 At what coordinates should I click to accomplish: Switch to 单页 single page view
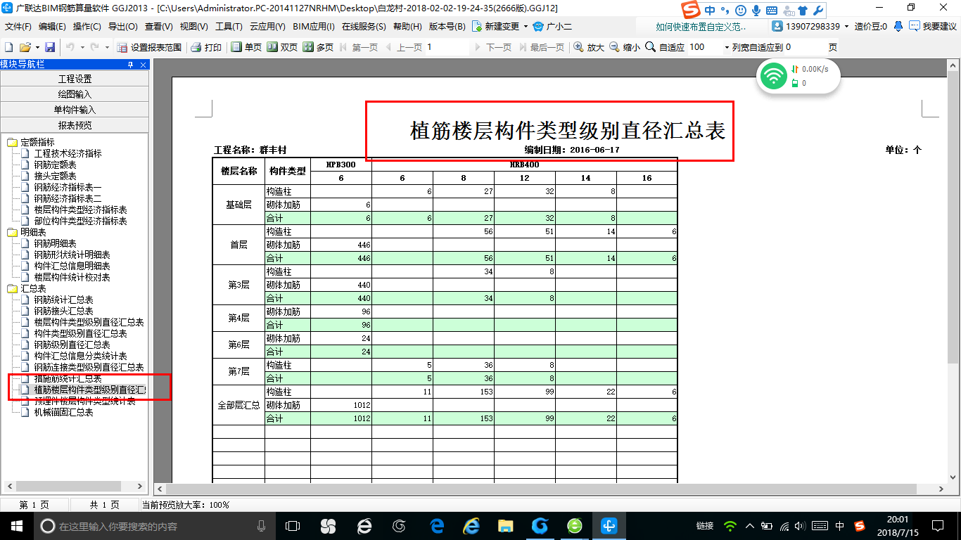246,47
